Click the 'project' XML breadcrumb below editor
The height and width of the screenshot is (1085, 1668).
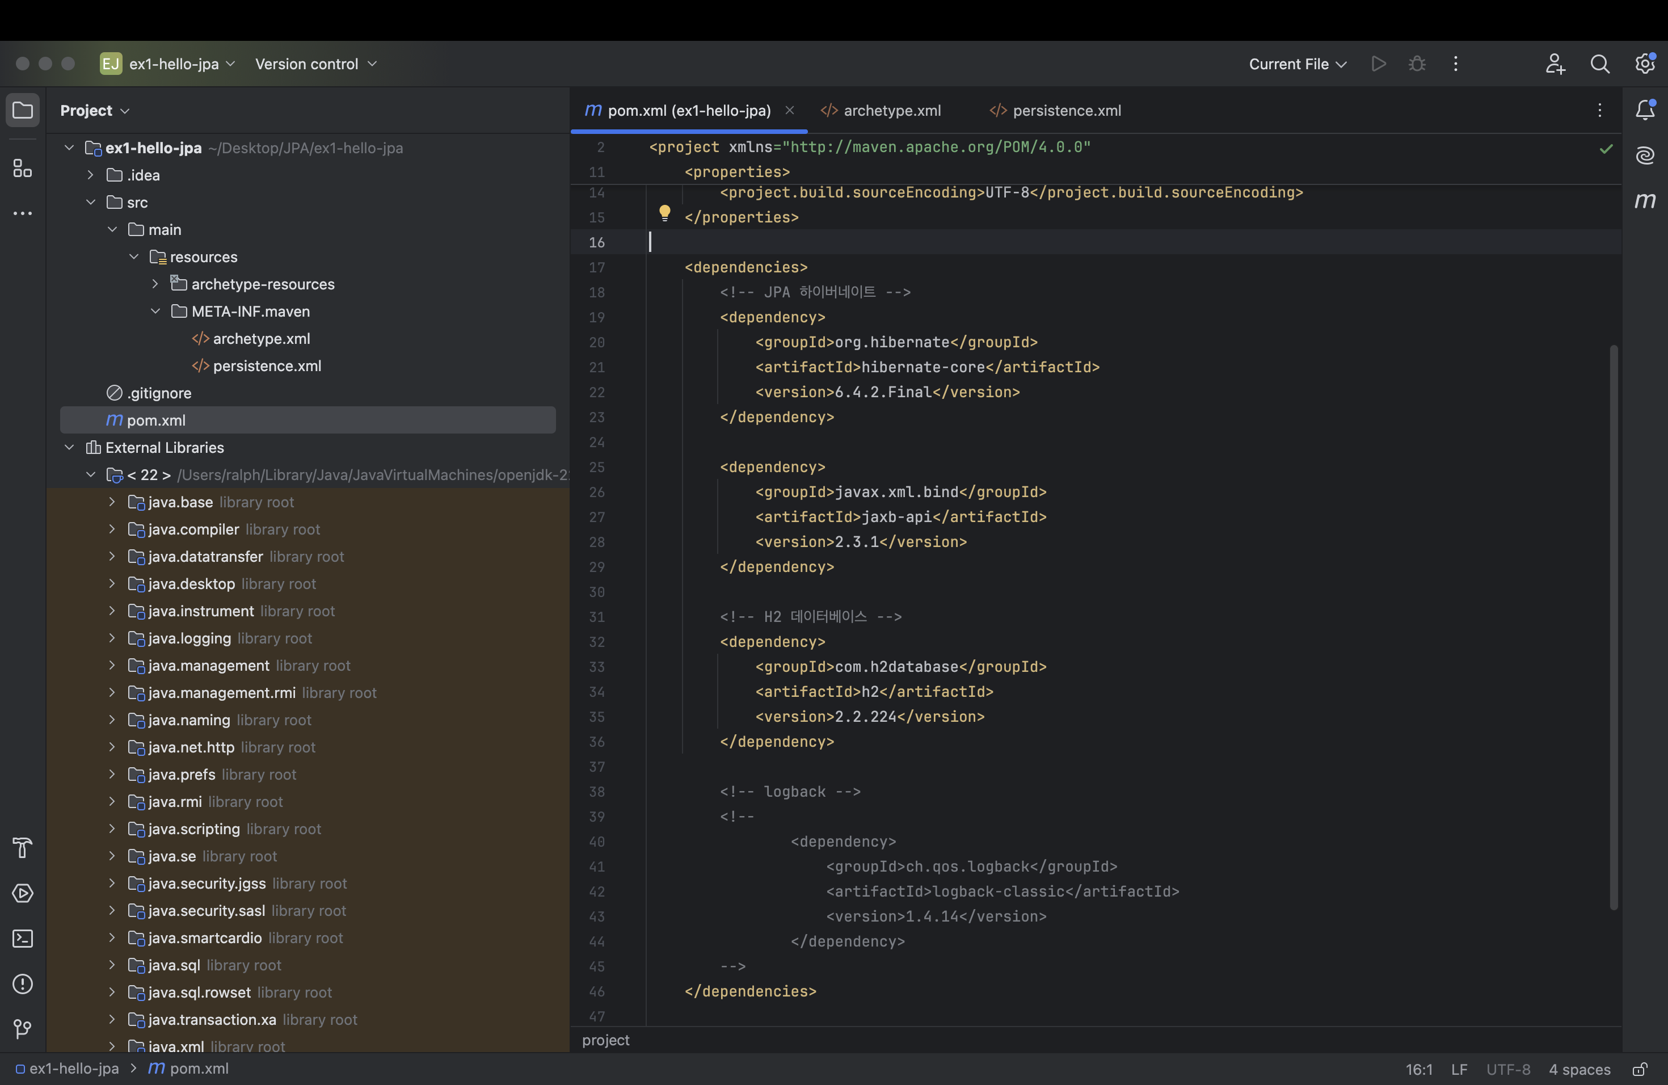coord(605,1040)
